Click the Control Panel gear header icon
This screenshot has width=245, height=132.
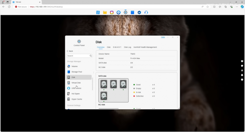click(79, 41)
